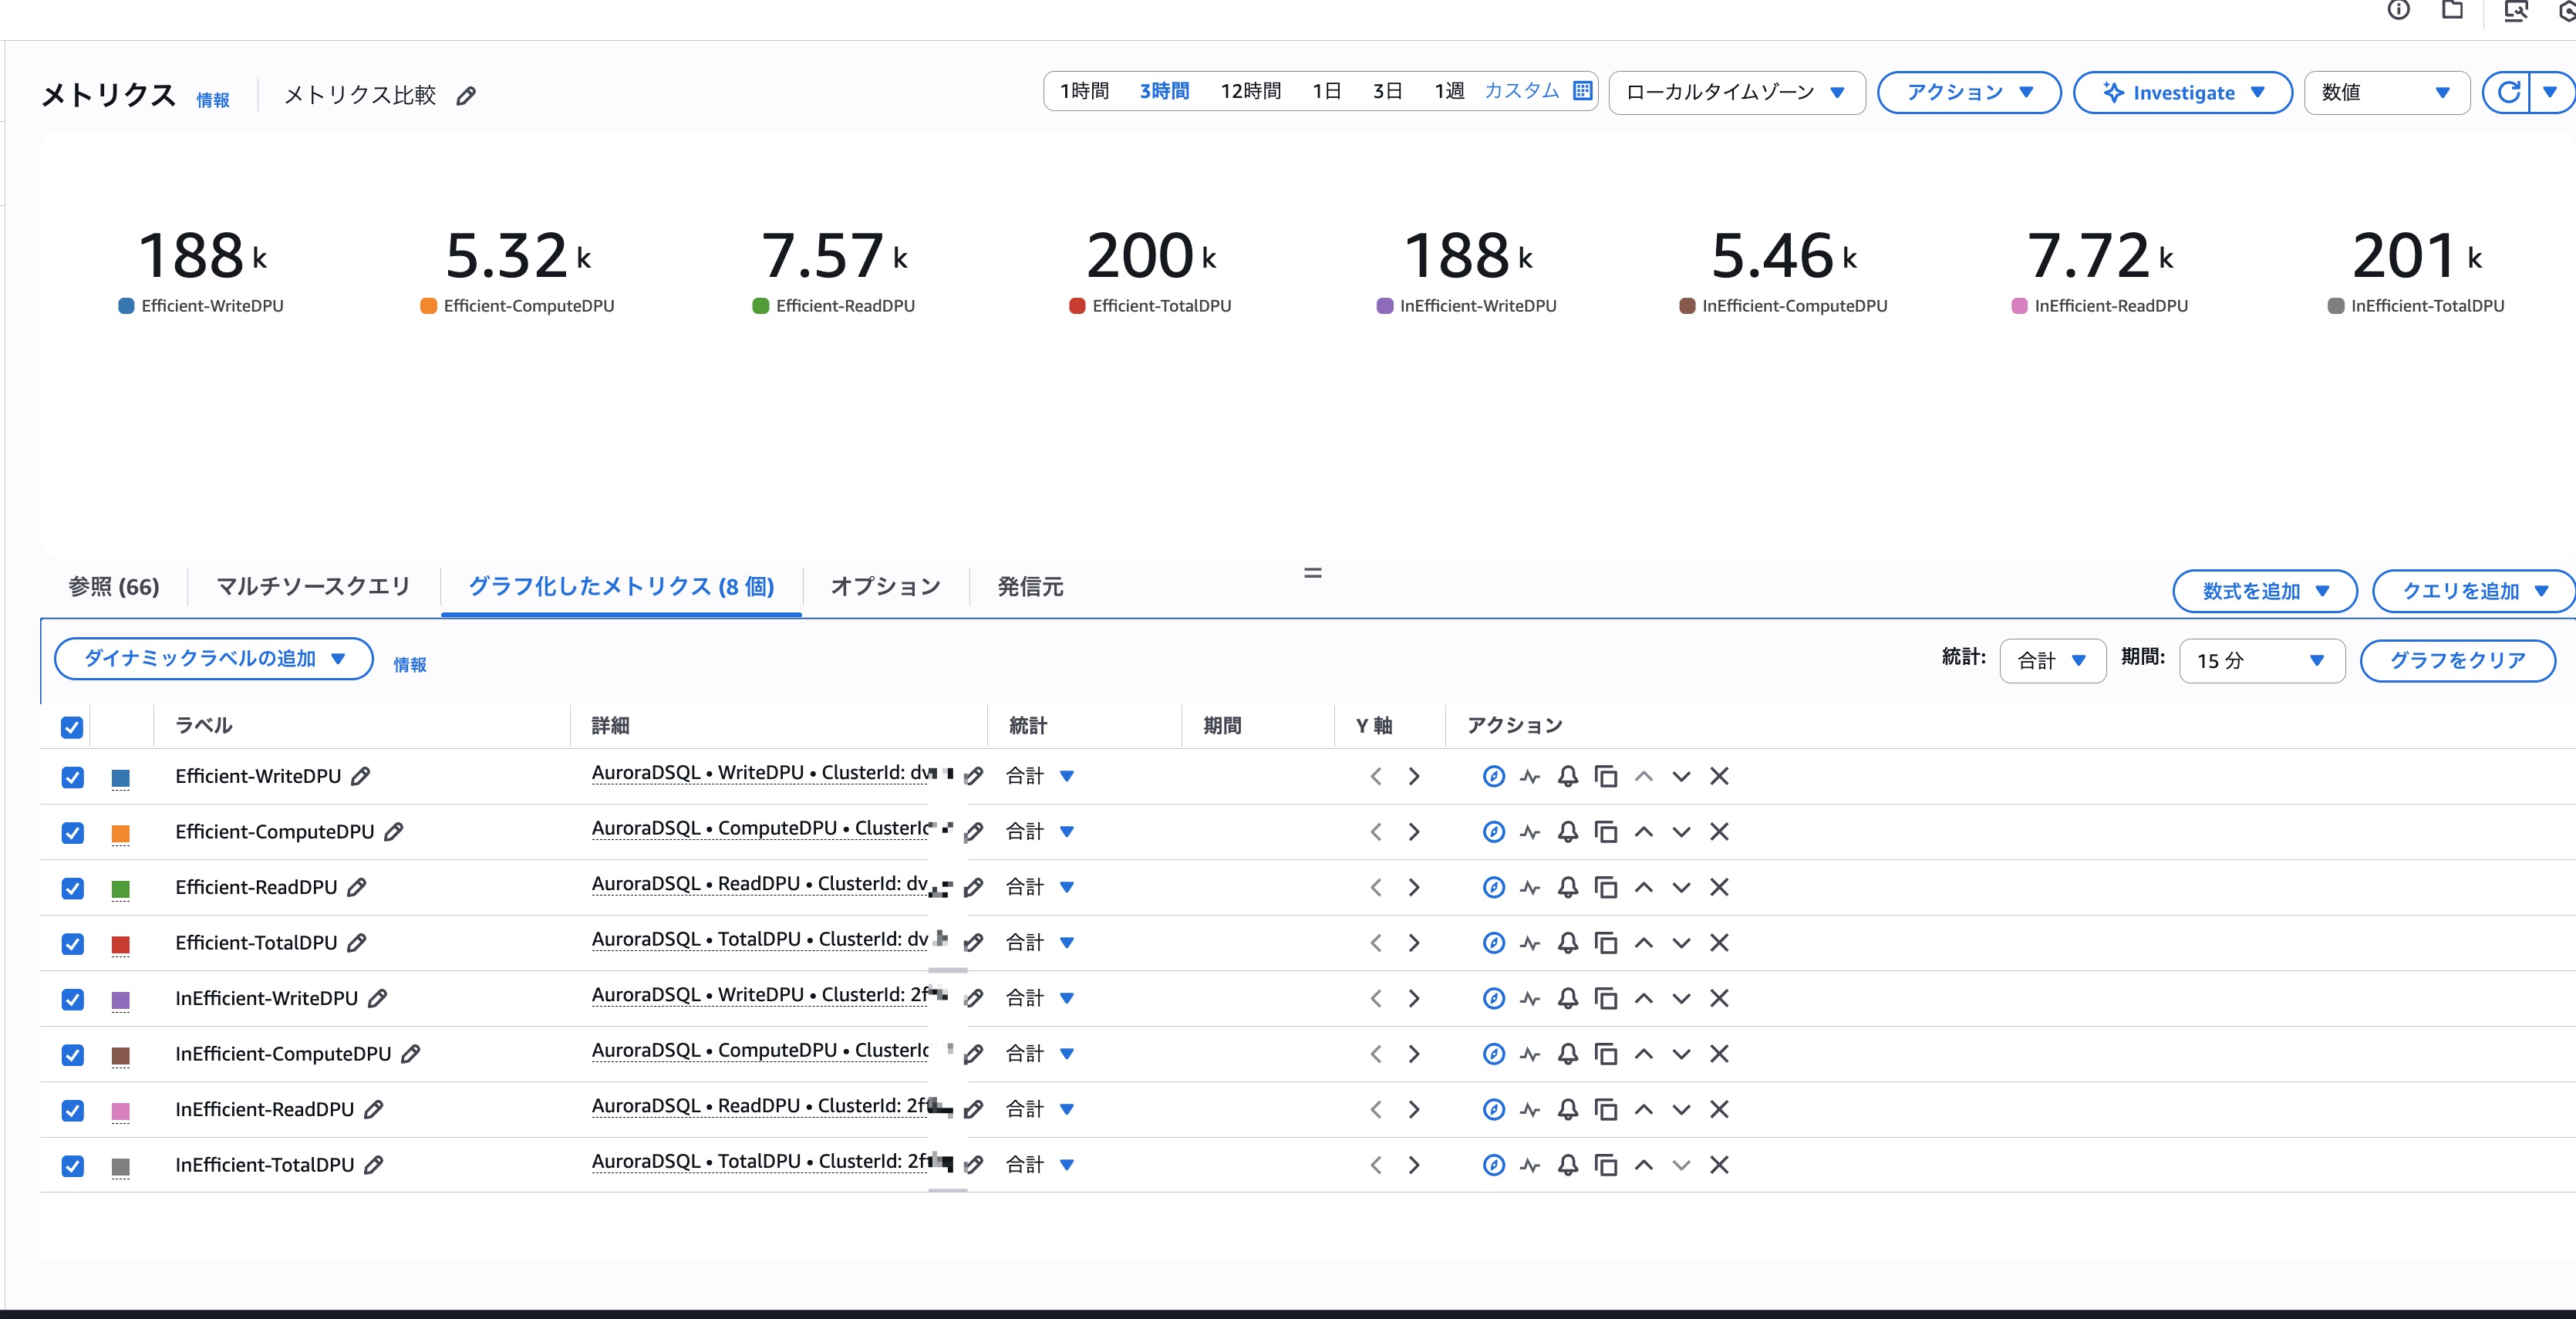
Task: Duplicate the Efficient-ComputeDPU metric
Action: click(x=1605, y=831)
